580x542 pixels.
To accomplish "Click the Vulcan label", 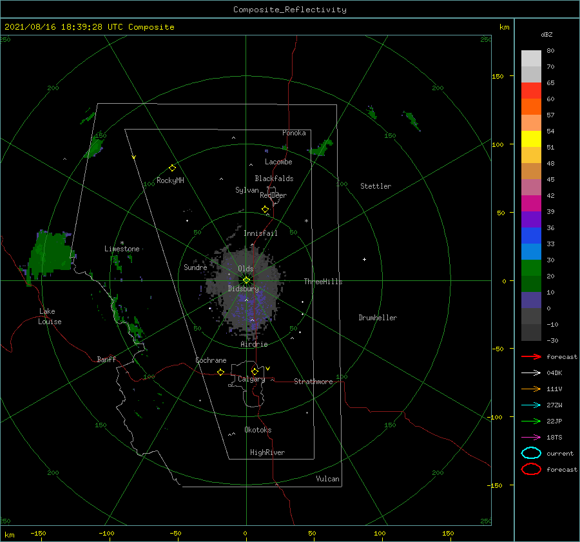I will tap(327, 479).
